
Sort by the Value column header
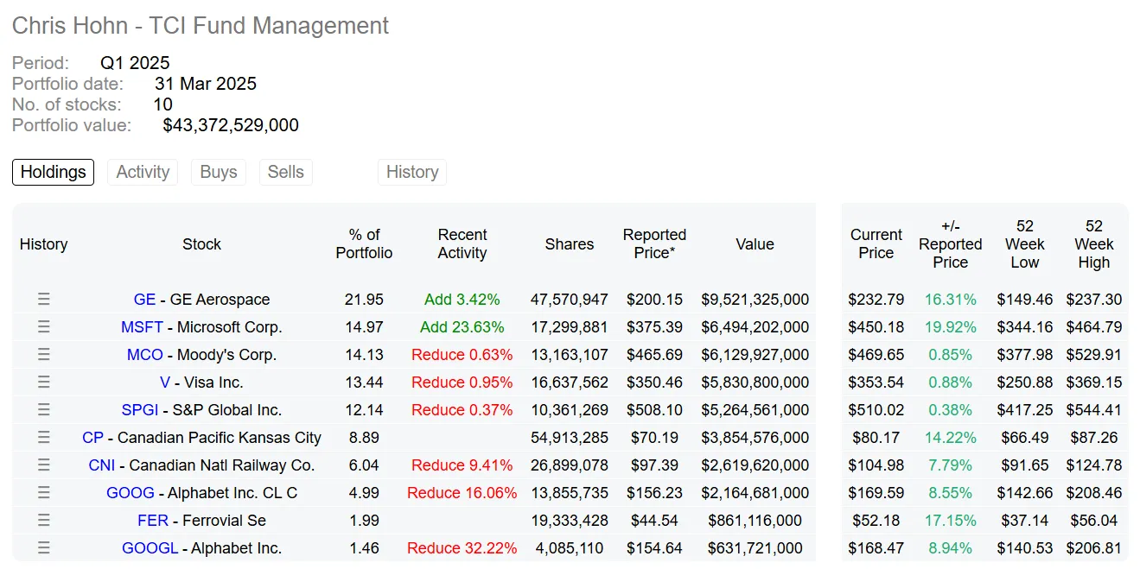click(755, 244)
